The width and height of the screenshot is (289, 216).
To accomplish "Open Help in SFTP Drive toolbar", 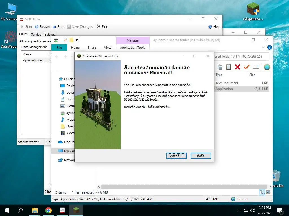I will tap(214, 27).
